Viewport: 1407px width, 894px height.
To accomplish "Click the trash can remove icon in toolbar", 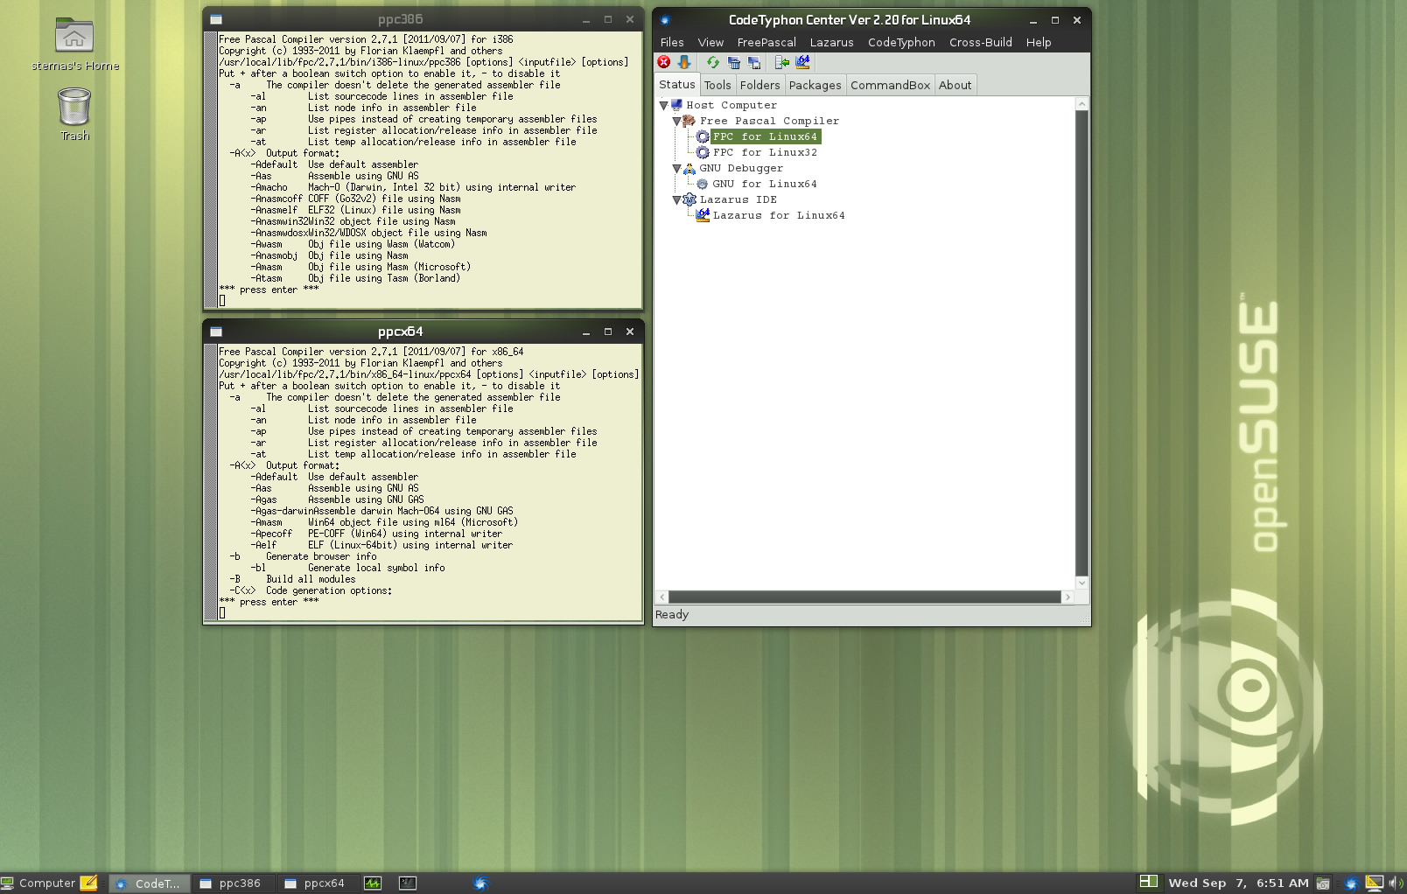I will [x=733, y=62].
